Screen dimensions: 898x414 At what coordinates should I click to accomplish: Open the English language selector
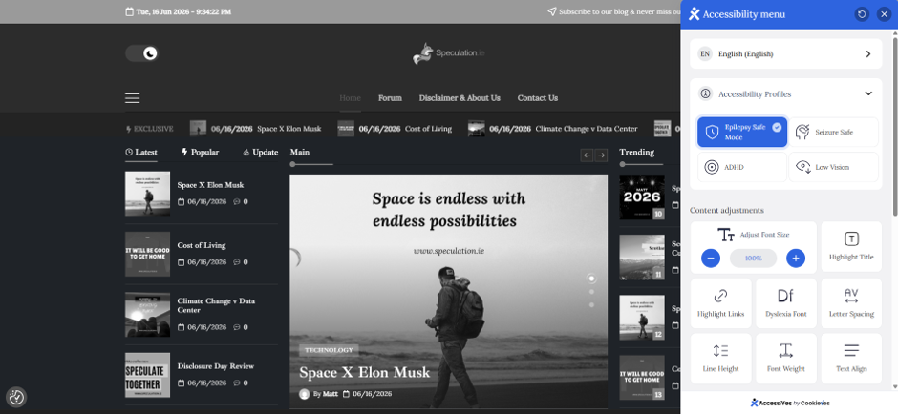pos(785,53)
